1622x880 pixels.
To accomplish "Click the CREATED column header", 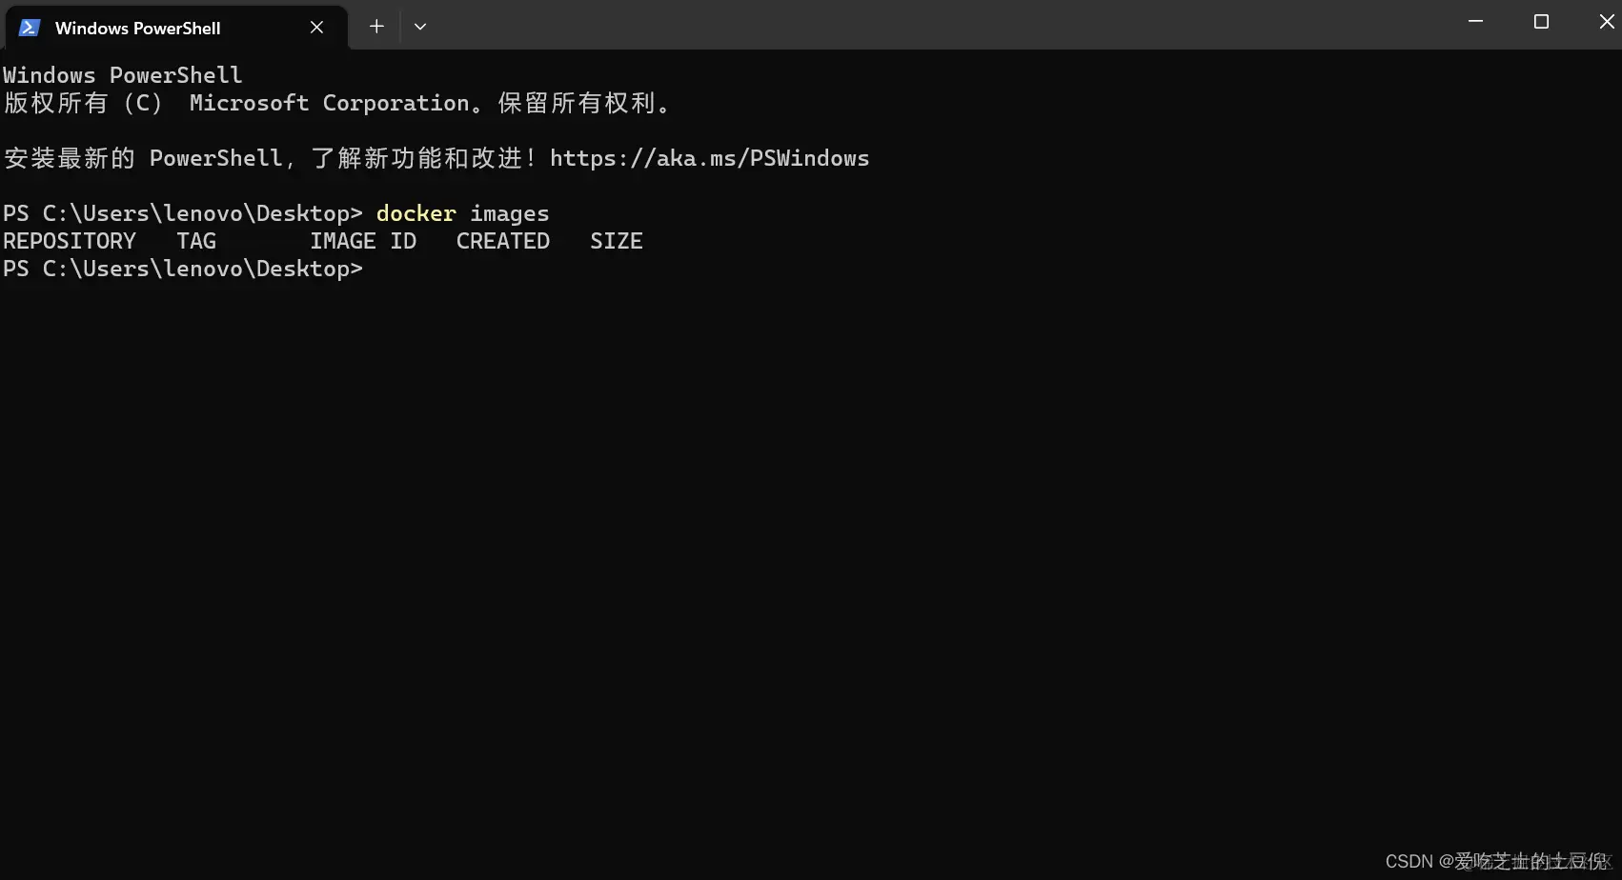I will [503, 241].
